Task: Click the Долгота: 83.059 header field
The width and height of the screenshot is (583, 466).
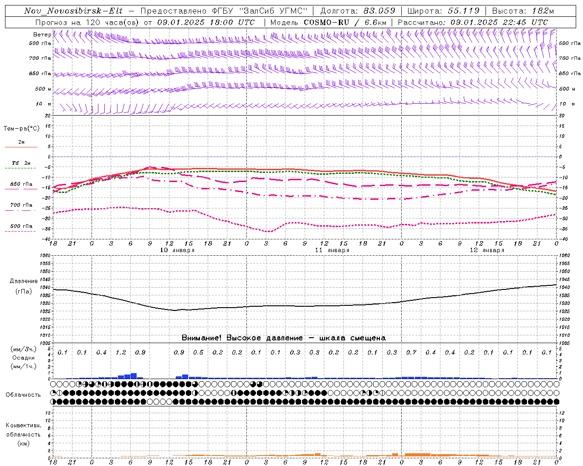Action: pos(358,11)
